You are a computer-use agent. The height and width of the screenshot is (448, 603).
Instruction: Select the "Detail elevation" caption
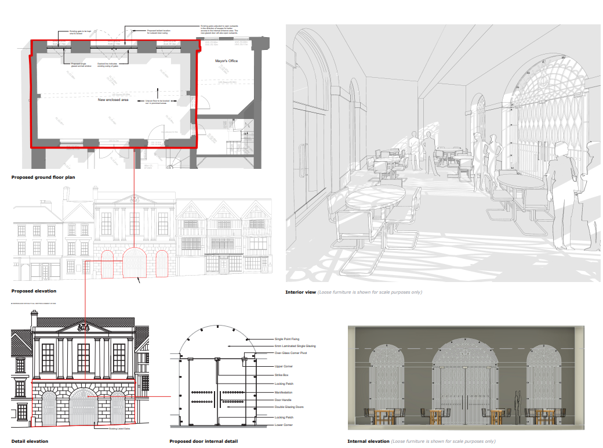pos(30,441)
